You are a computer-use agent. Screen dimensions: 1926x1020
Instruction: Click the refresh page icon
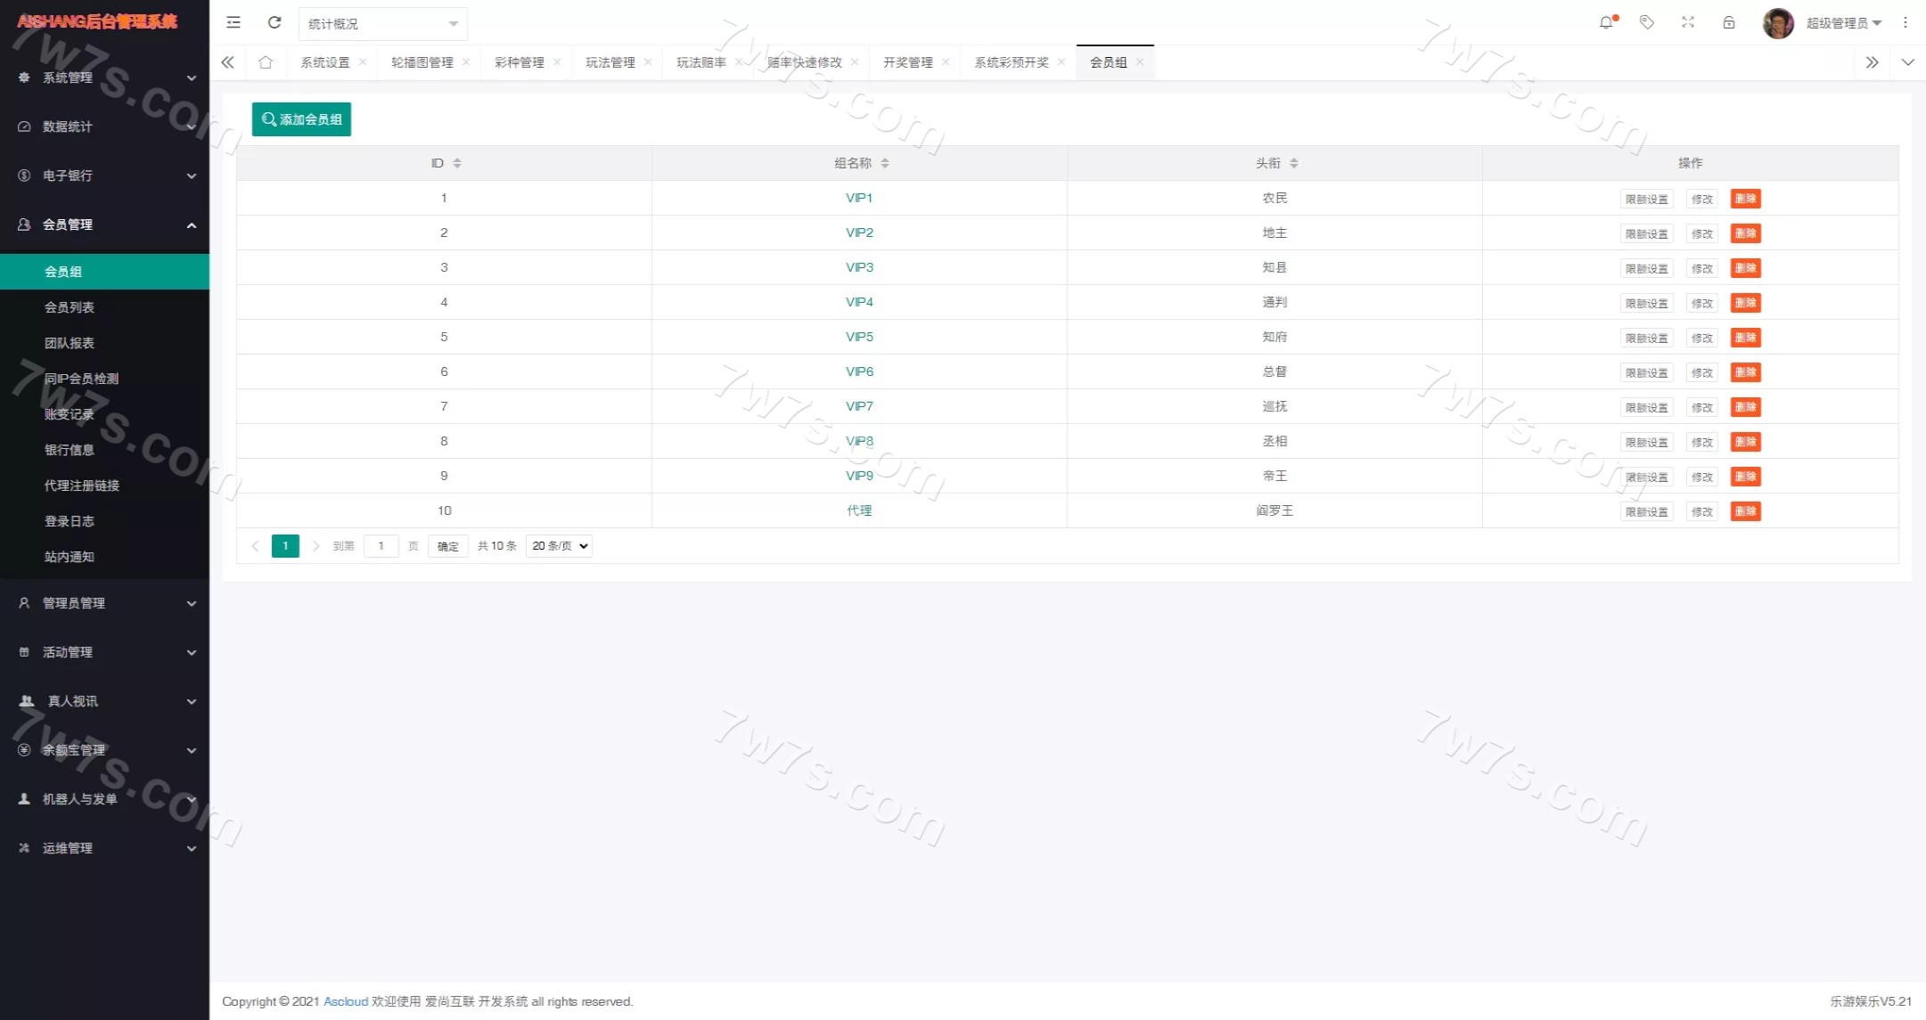275,23
